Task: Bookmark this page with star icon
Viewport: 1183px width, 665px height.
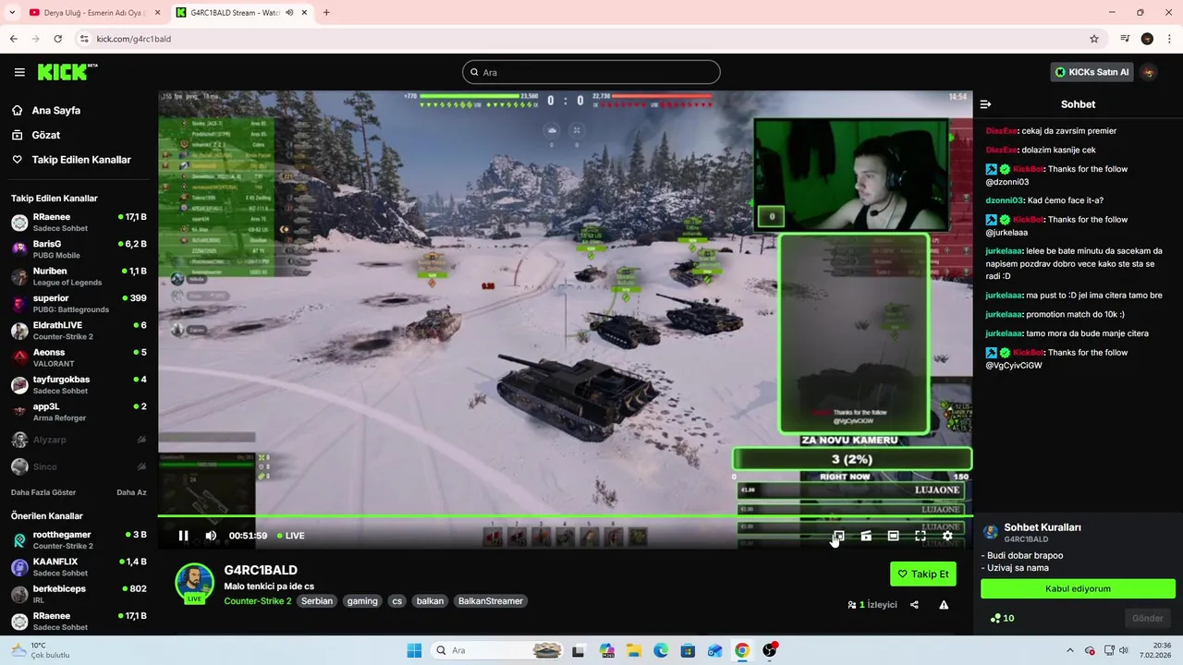Action: [1094, 39]
